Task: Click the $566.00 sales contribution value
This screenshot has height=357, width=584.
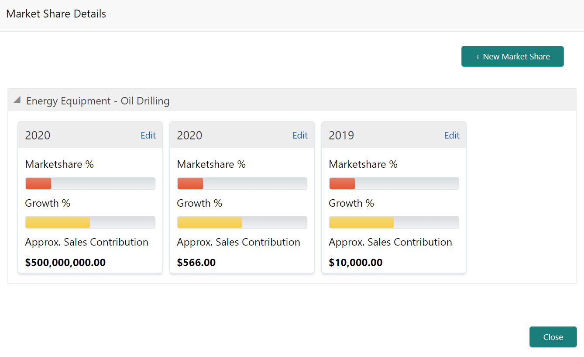Action: pyautogui.click(x=196, y=263)
